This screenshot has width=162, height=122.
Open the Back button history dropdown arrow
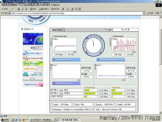[9, 9]
